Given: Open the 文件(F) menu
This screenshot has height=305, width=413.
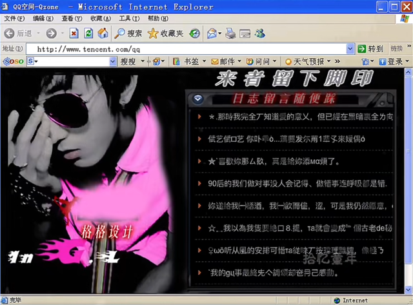Looking at the screenshot, I should [14, 19].
